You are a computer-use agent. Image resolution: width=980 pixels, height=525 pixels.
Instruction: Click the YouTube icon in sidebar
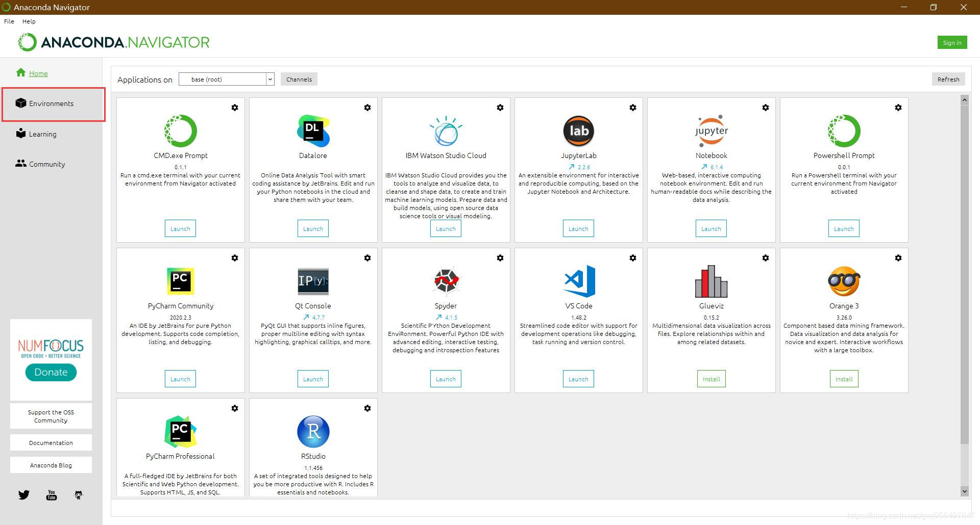(52, 495)
